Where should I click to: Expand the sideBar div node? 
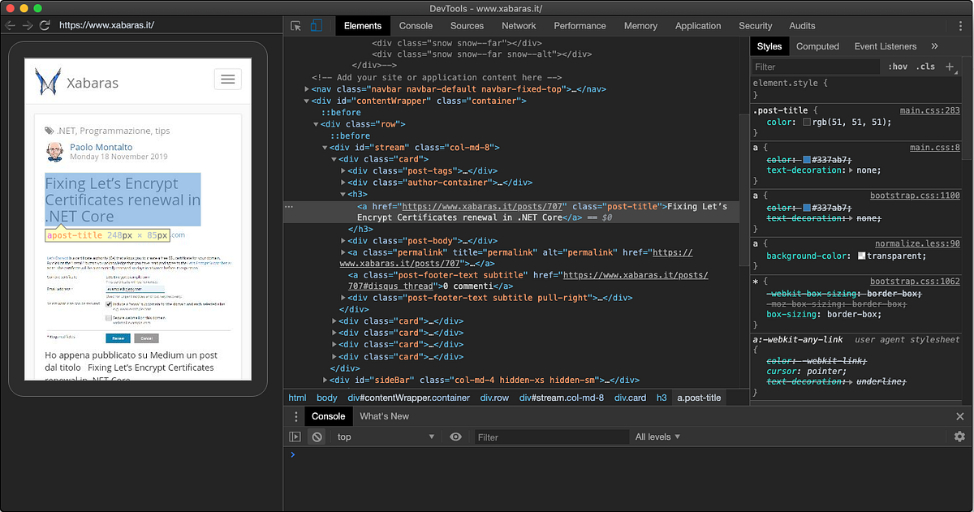click(x=325, y=380)
